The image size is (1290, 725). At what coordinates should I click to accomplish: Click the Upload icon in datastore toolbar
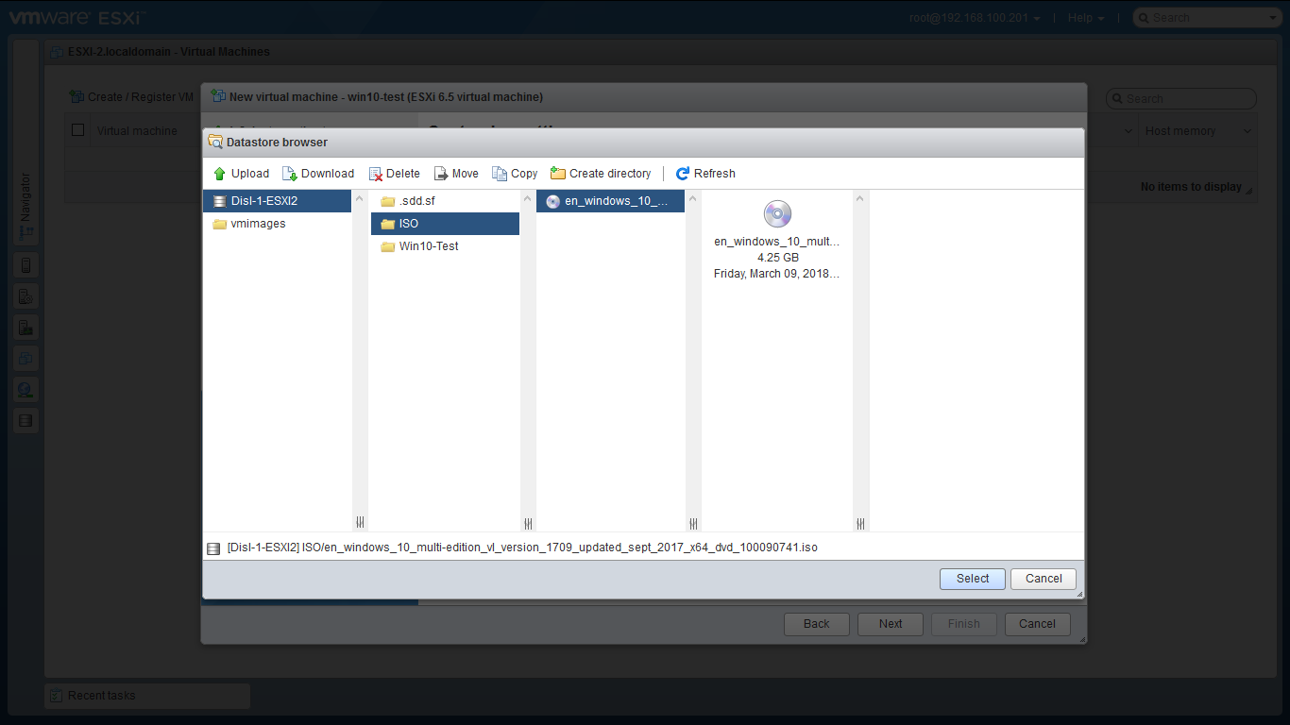tap(220, 174)
